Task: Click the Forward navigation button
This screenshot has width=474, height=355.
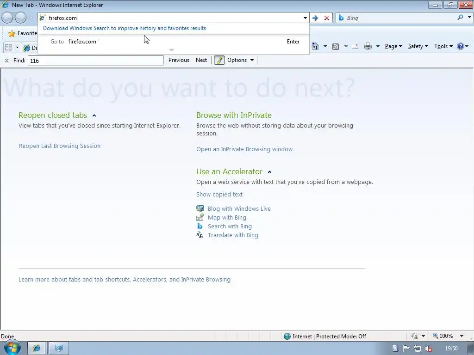Action: pyautogui.click(x=20, y=18)
